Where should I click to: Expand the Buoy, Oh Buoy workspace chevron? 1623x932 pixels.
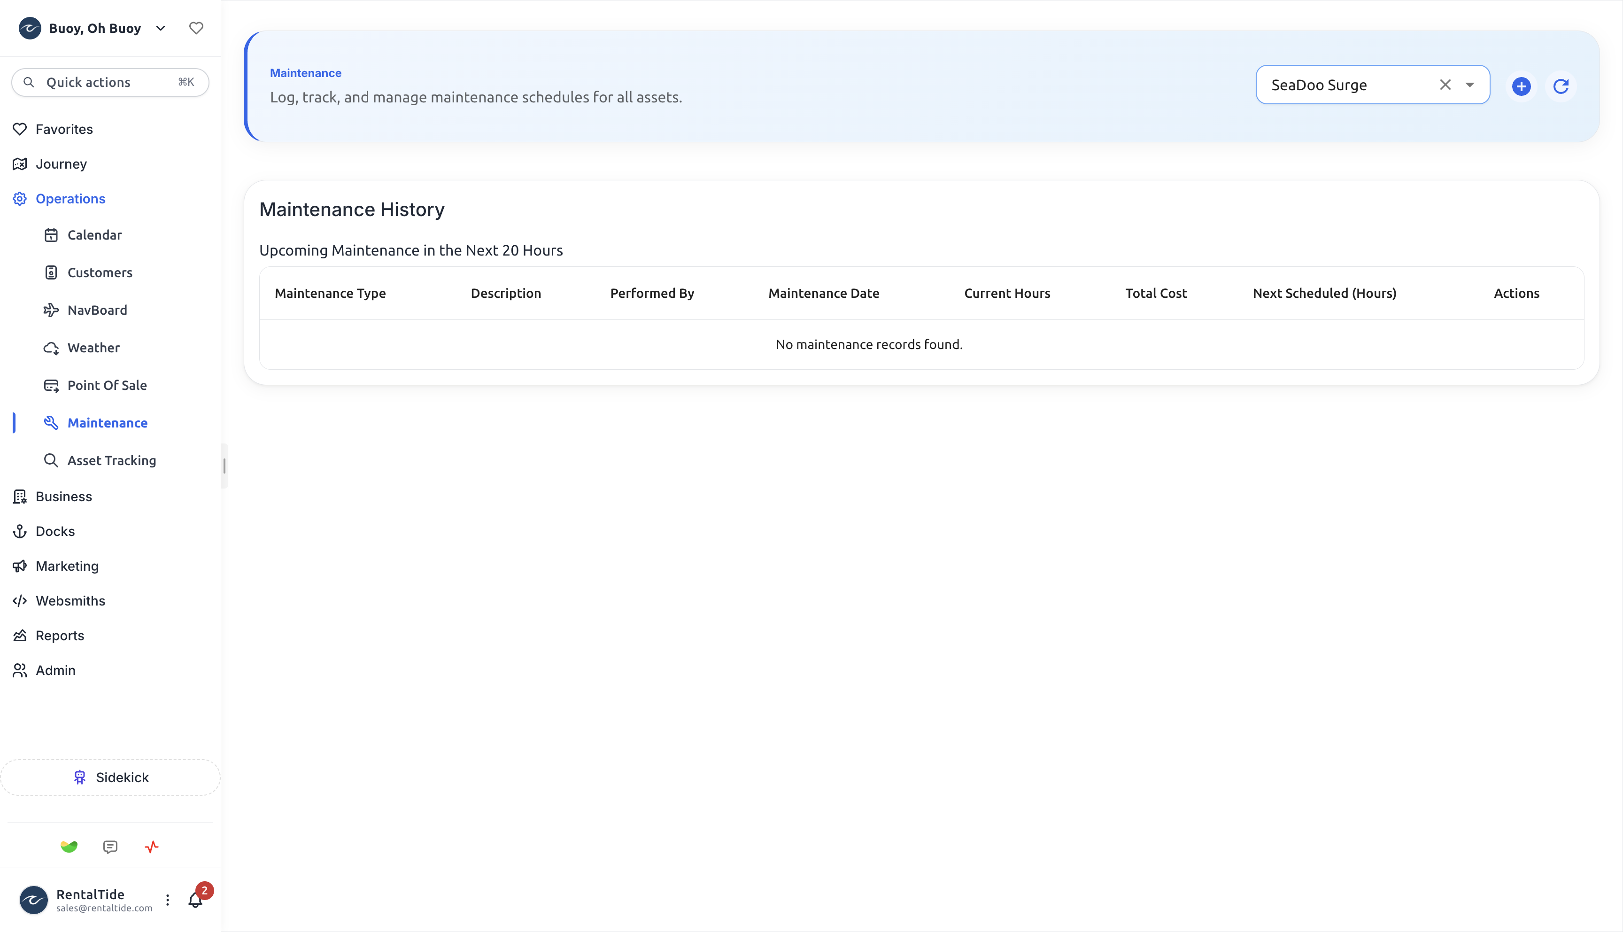pos(161,28)
